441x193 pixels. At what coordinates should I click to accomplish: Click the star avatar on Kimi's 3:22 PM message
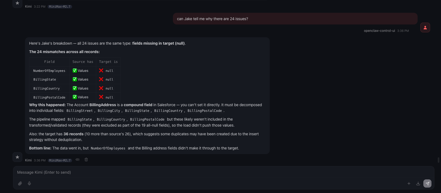(17, 3)
